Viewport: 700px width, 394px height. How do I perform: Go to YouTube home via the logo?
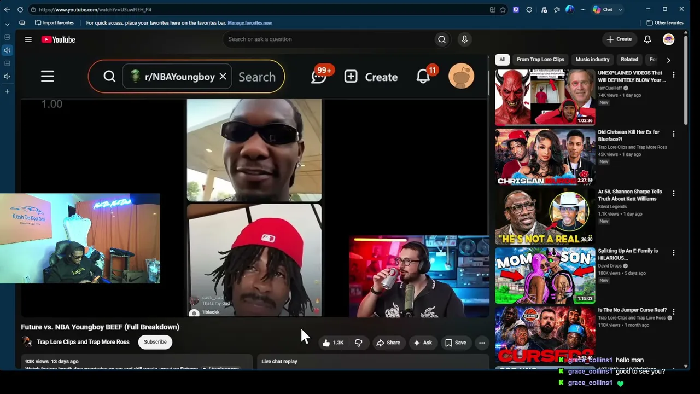[x=58, y=39]
